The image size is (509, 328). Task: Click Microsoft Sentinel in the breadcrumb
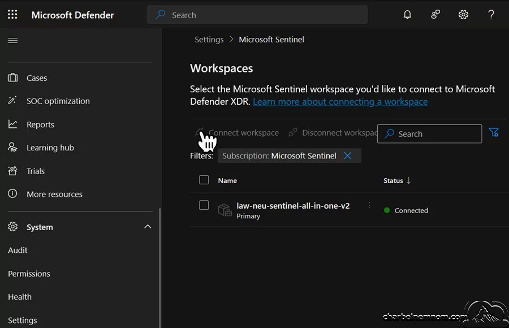[271, 40]
